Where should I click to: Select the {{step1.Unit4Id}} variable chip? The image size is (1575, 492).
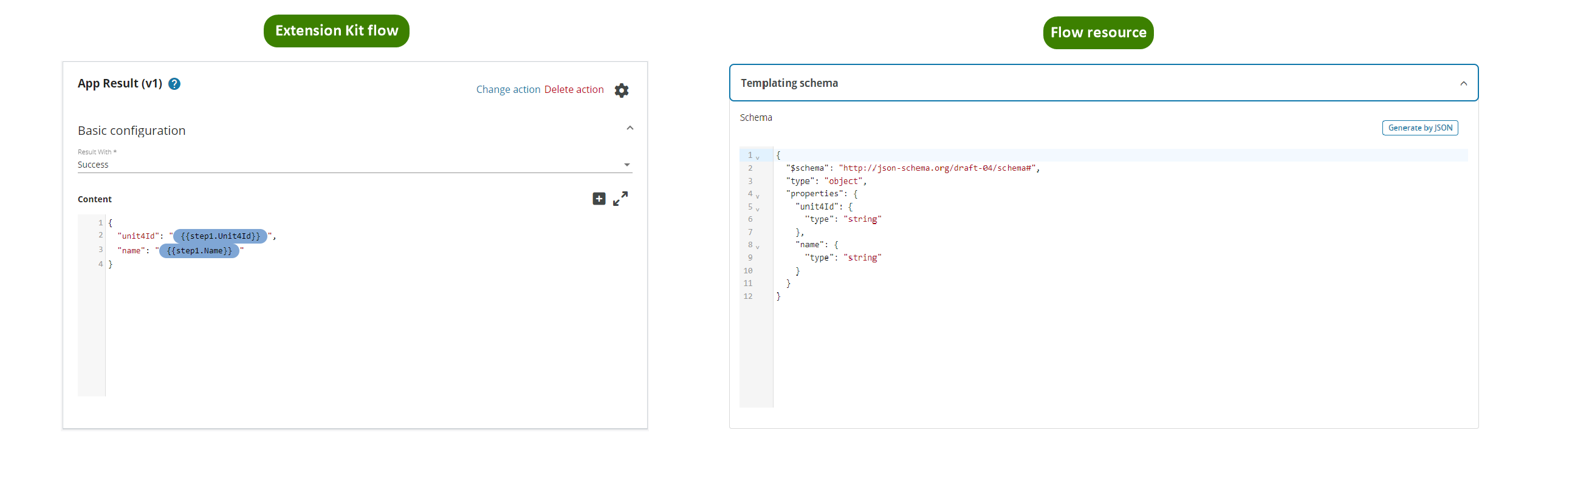pos(220,236)
